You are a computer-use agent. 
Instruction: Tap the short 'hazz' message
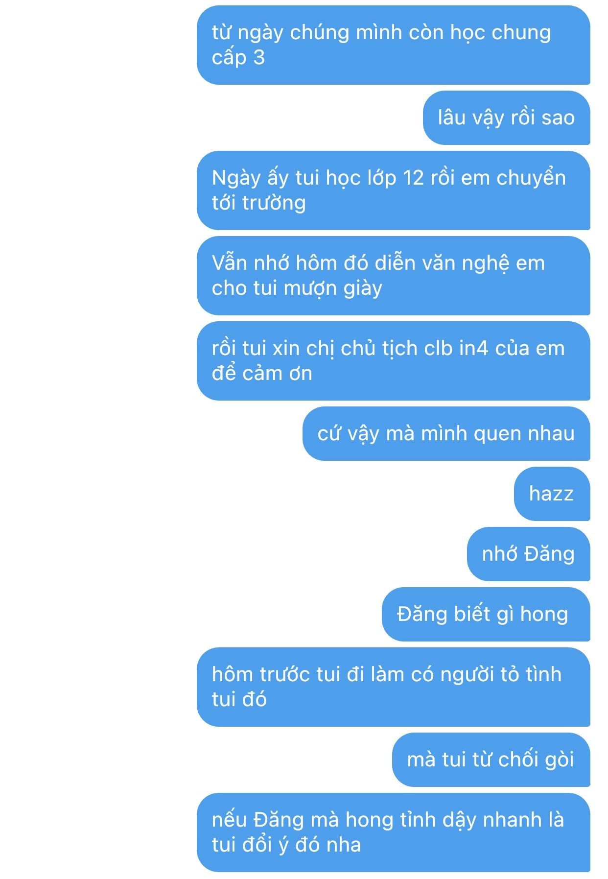pyautogui.click(x=552, y=494)
